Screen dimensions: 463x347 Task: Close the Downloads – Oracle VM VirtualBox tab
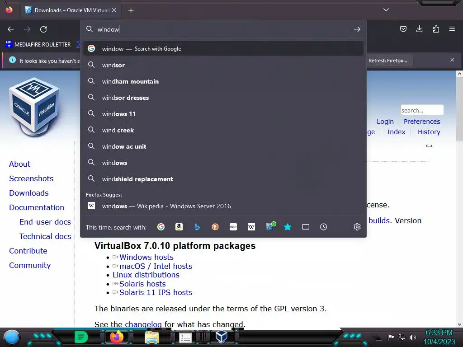click(114, 10)
